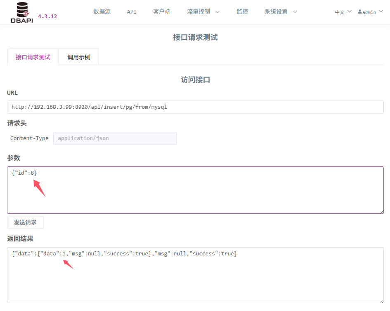Open the 监控 menu item
Image resolution: width=390 pixels, height=311 pixels.
(x=242, y=12)
